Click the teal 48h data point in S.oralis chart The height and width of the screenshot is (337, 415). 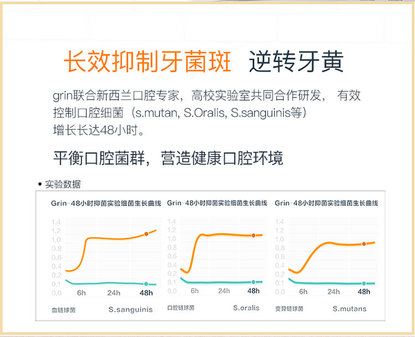click(x=253, y=282)
